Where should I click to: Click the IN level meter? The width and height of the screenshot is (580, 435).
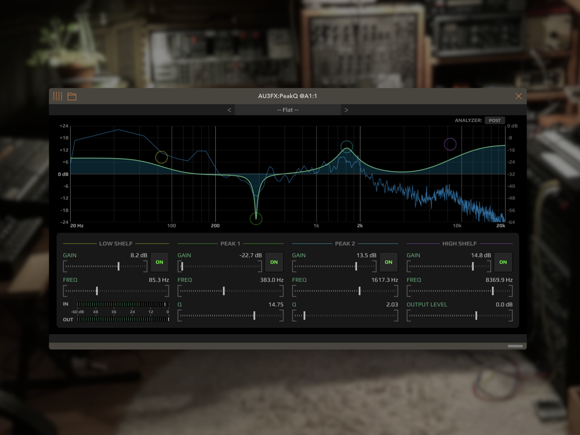point(123,304)
